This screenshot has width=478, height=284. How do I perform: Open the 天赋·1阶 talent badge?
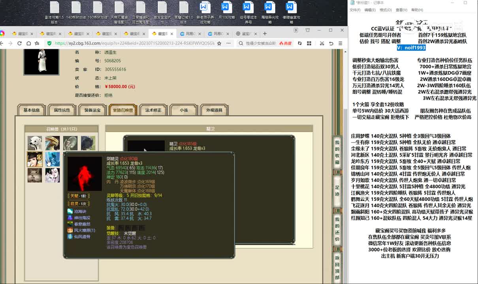(x=78, y=196)
